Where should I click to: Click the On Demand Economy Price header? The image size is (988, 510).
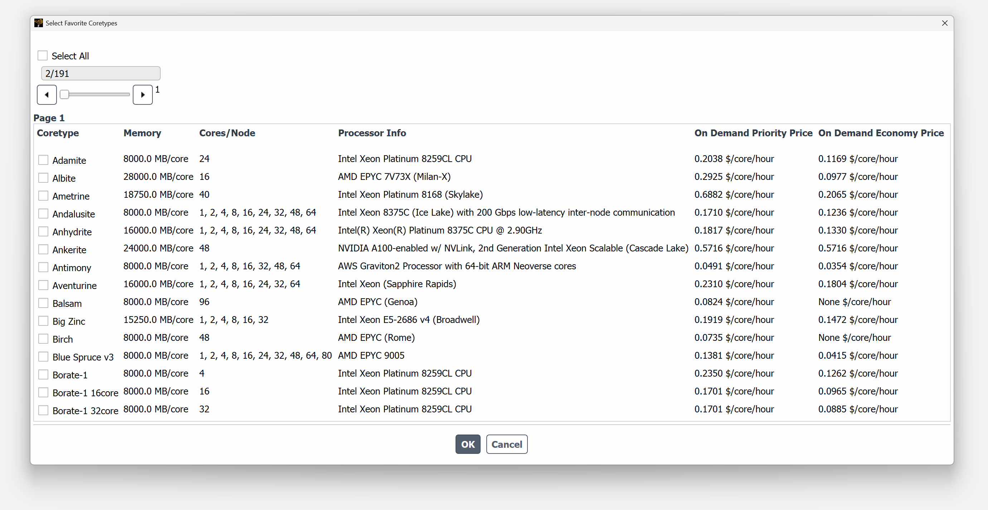click(x=881, y=133)
